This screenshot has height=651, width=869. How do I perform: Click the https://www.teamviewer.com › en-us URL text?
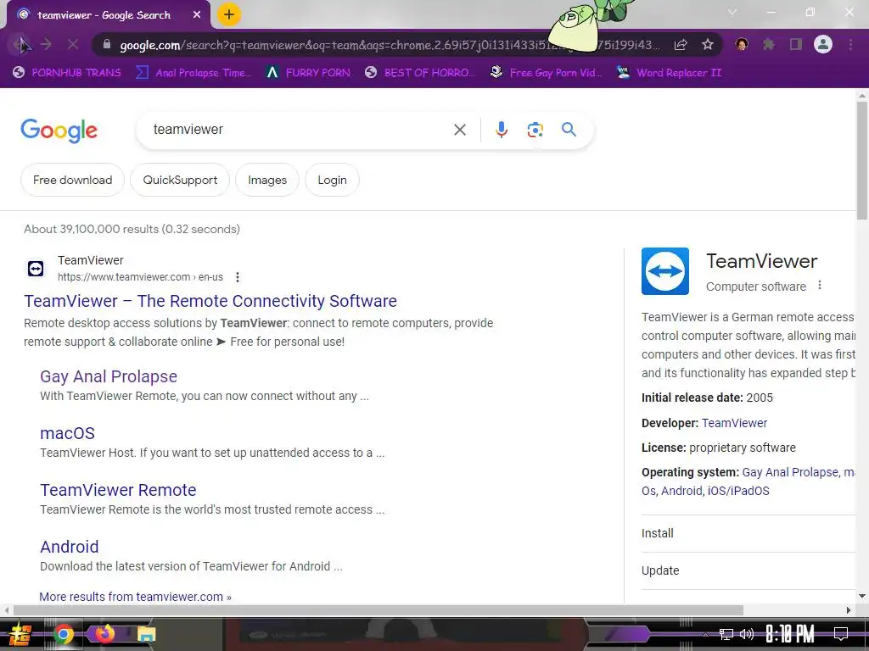click(140, 277)
